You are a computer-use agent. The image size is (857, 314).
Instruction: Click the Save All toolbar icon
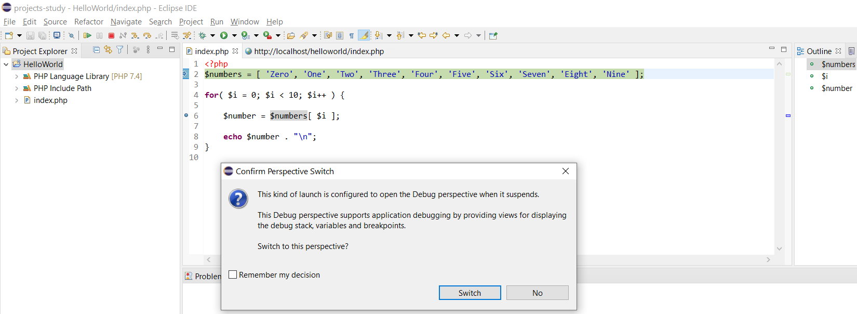pos(42,35)
